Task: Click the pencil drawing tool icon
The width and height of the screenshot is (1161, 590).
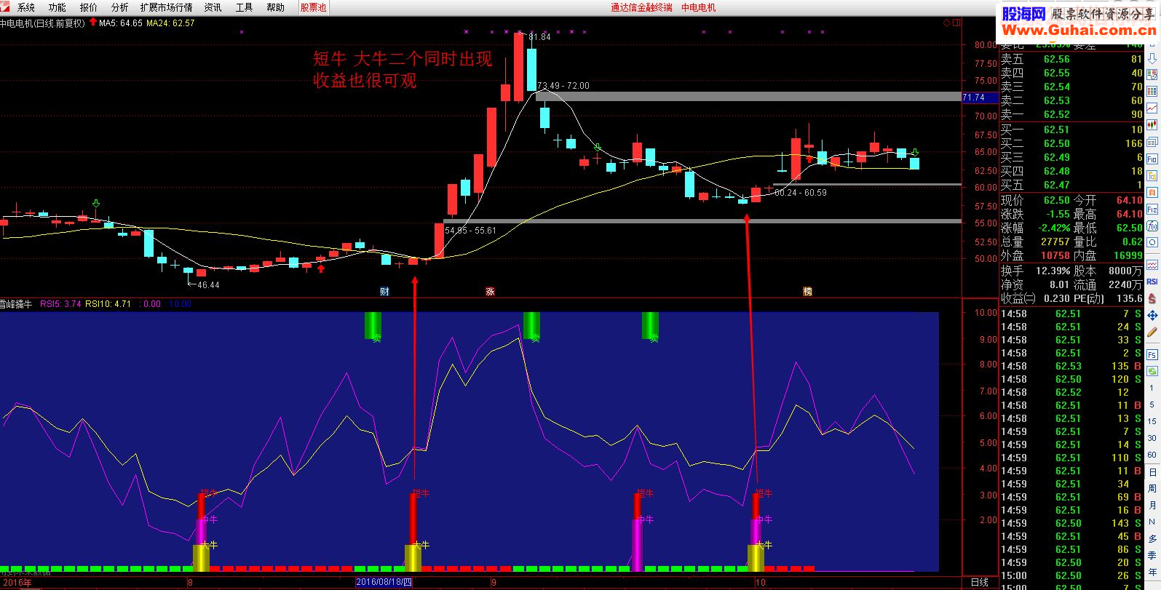Action: [1152, 332]
